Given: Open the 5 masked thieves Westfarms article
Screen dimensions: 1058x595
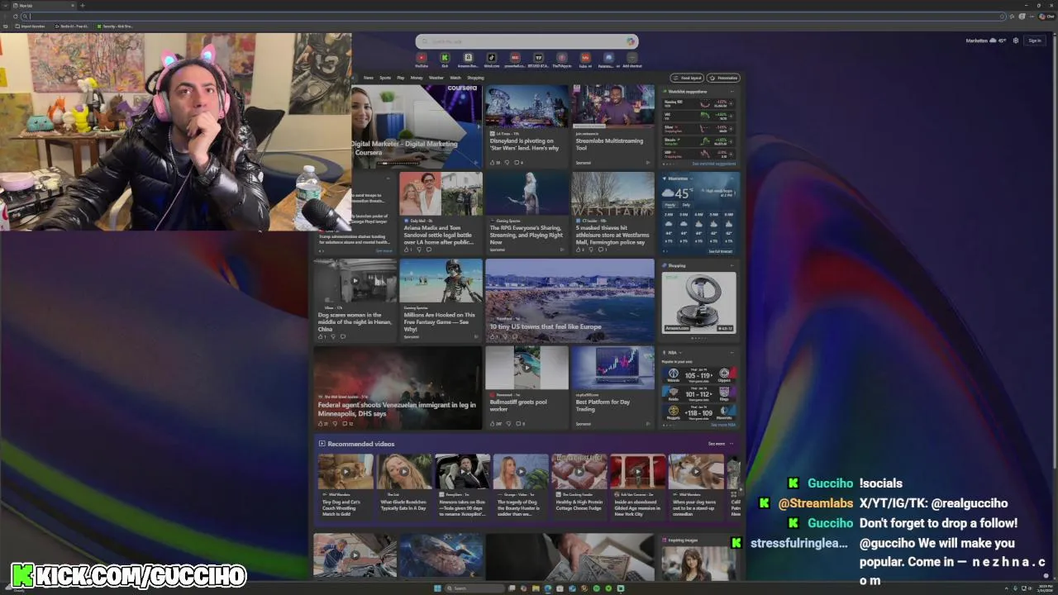Looking at the screenshot, I should 612,213.
